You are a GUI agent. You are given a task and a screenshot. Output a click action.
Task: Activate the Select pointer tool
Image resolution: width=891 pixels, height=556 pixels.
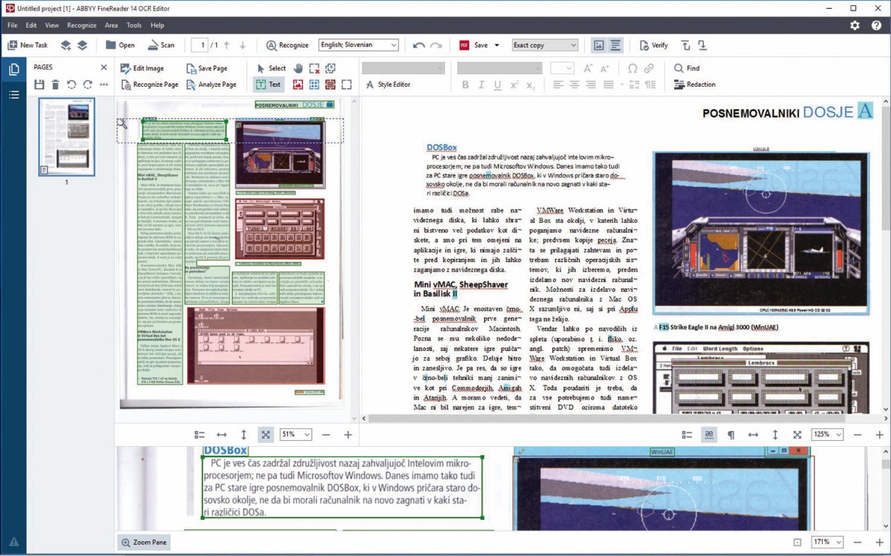pyautogui.click(x=270, y=68)
